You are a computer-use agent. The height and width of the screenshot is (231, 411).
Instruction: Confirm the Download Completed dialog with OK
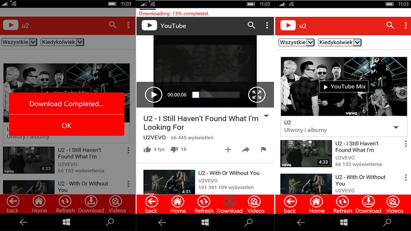67,125
